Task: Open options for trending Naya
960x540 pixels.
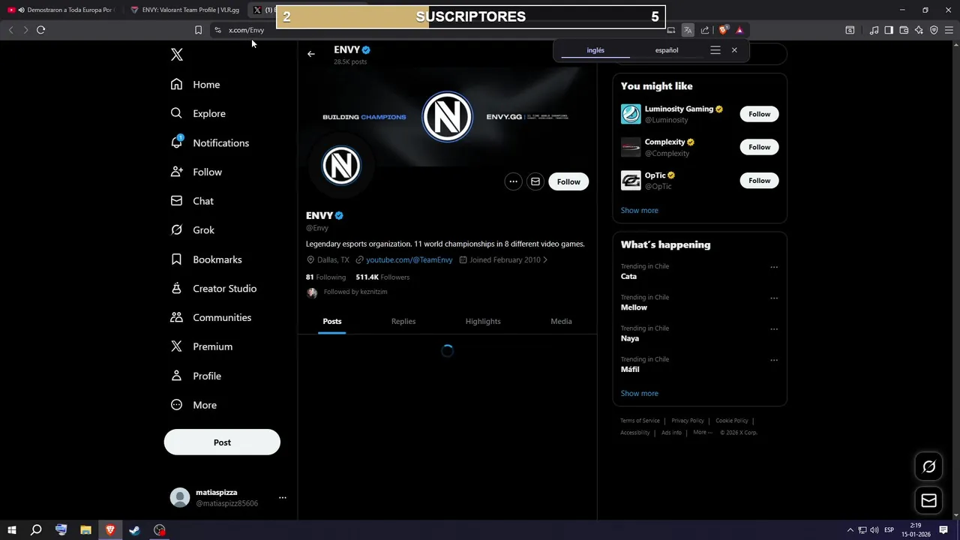Action: point(774,329)
